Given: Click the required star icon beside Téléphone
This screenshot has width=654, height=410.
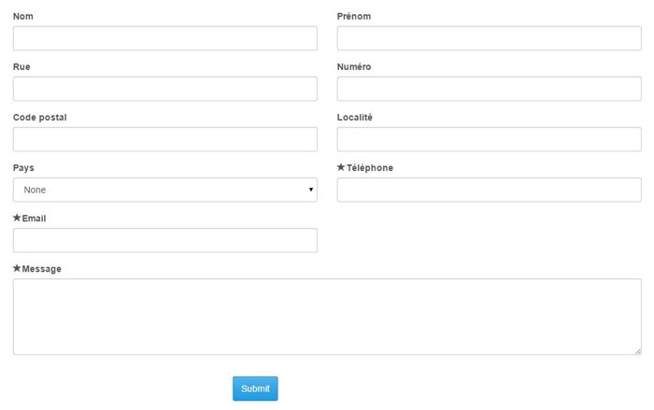Looking at the screenshot, I should point(341,167).
